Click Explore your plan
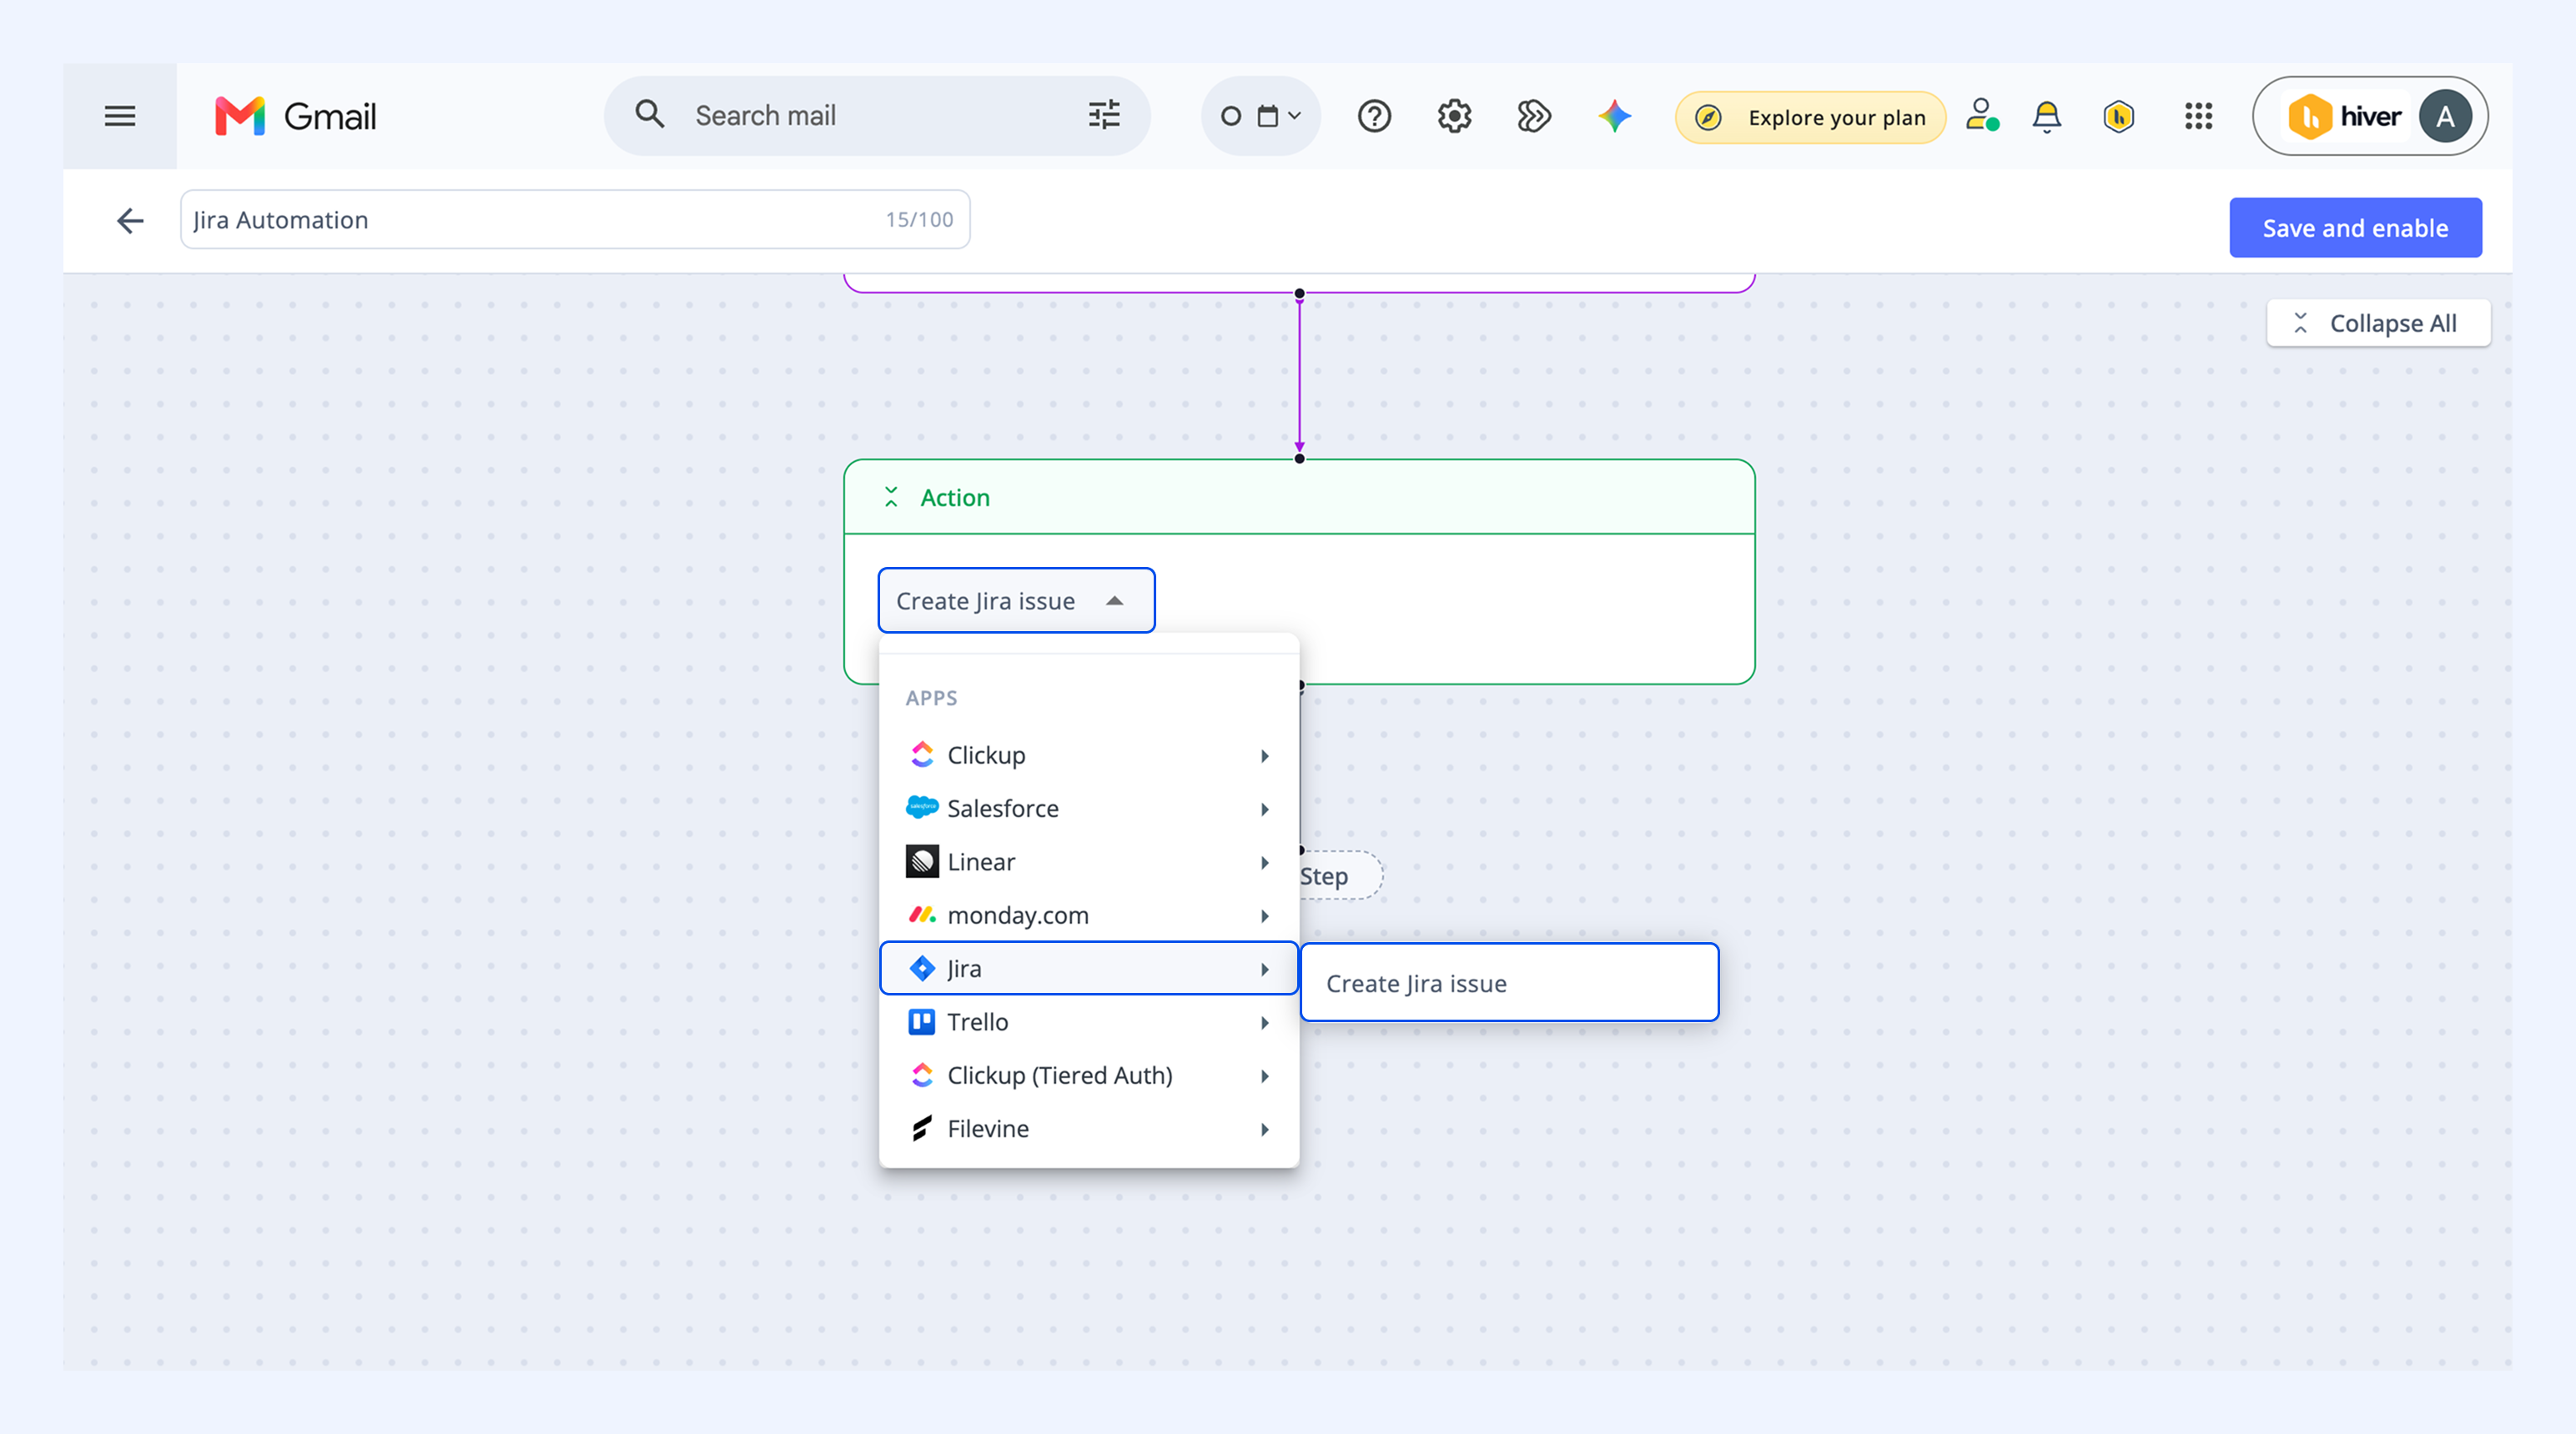The image size is (2576, 1434). (1810, 117)
